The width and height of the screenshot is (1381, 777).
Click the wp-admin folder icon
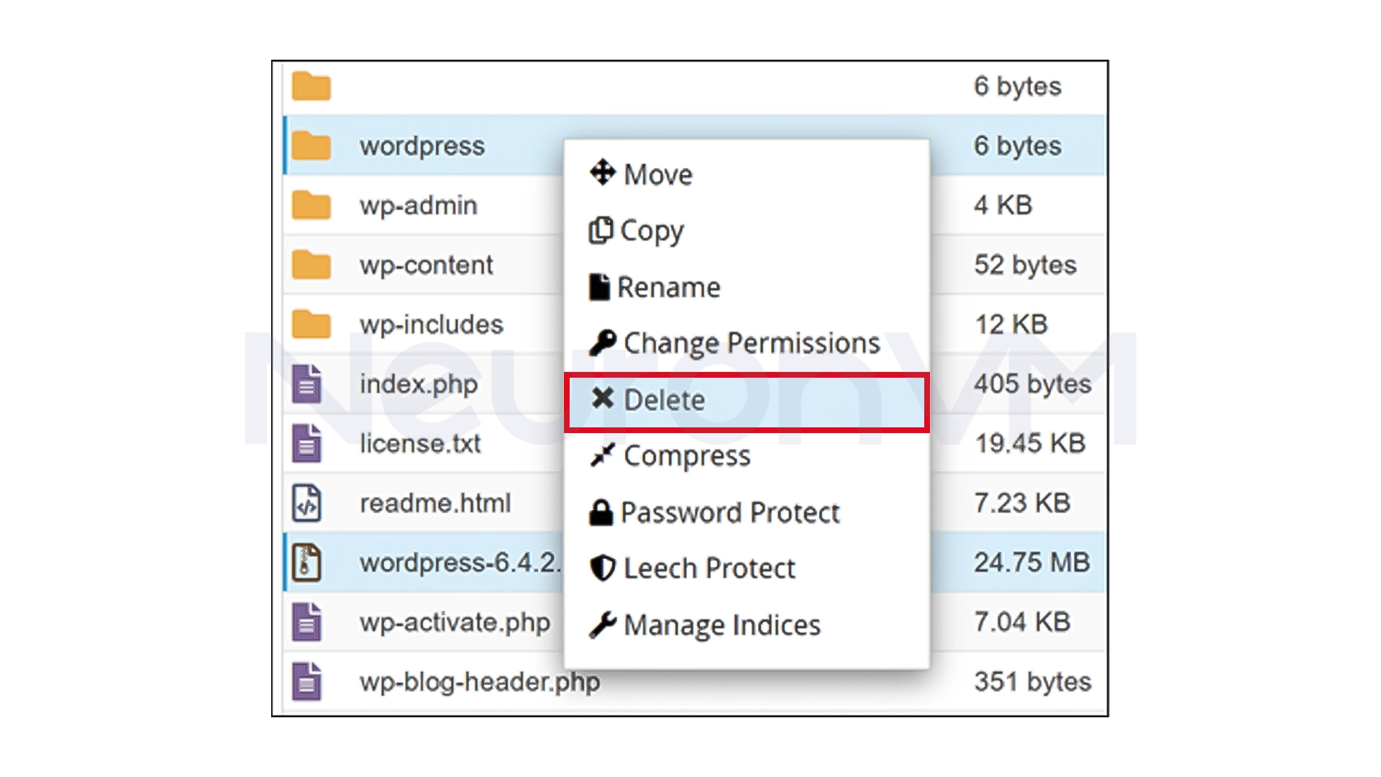click(x=311, y=205)
